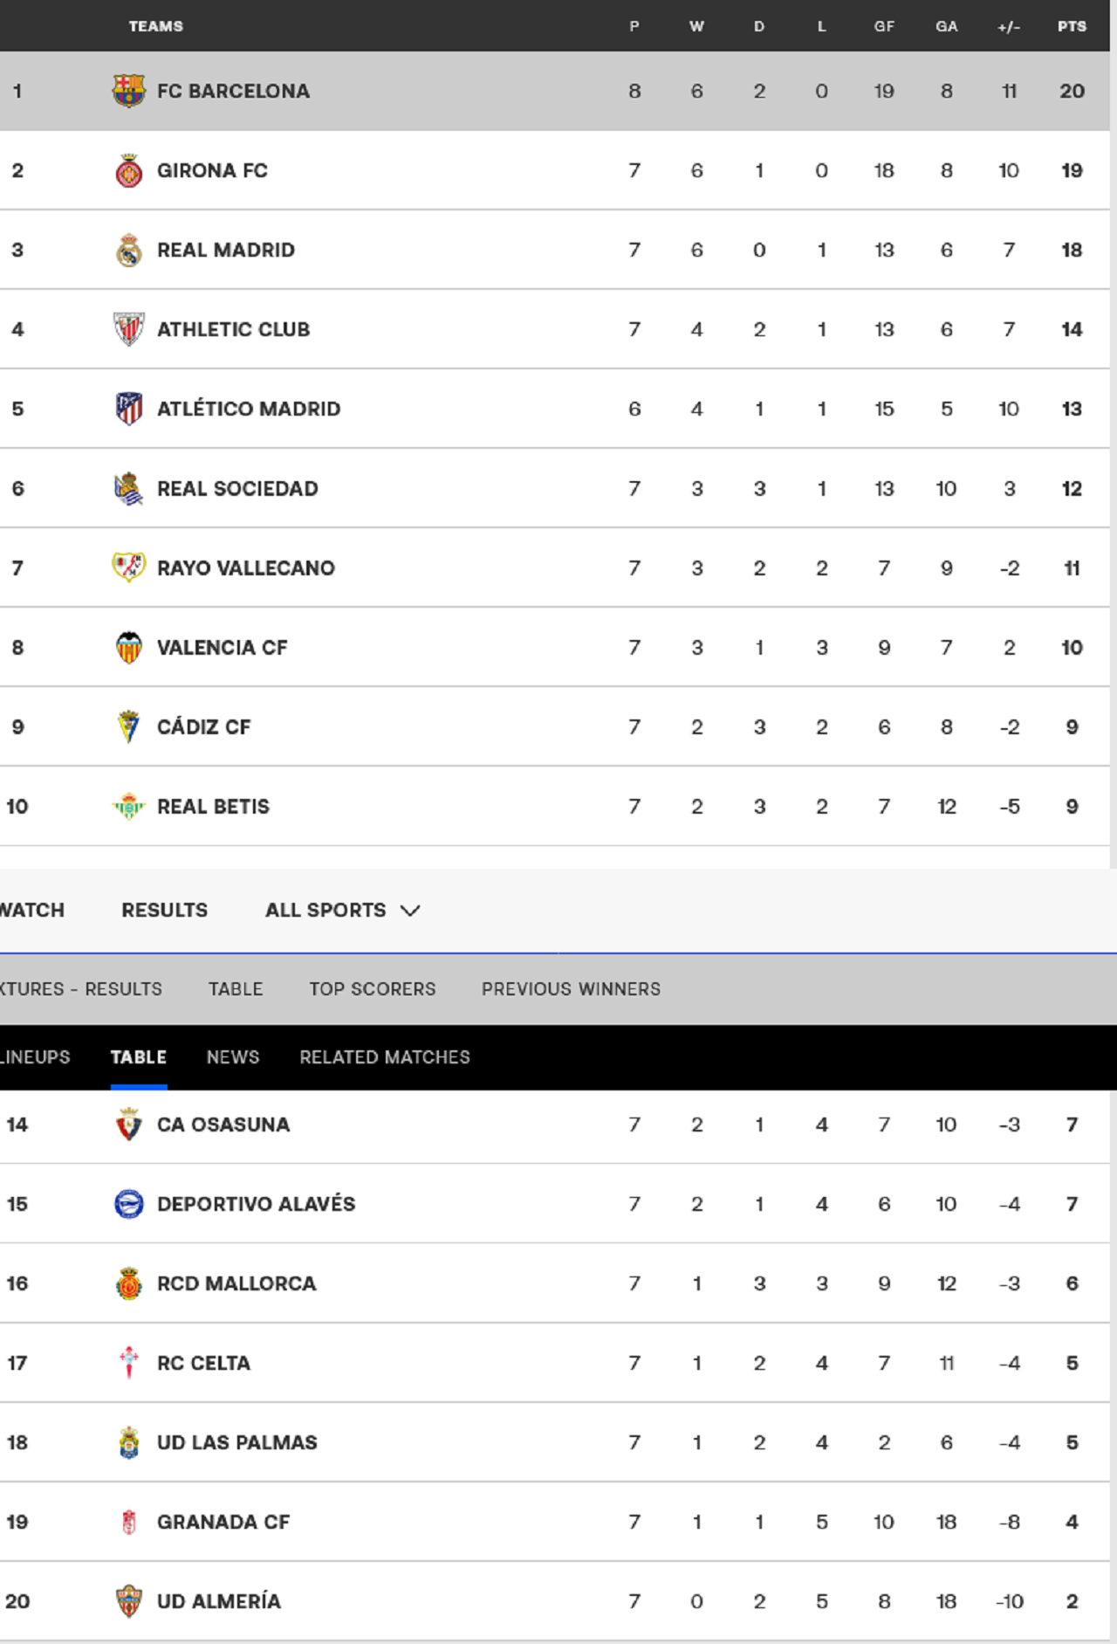Click the Valencia CF crest icon
This screenshot has height=1644, width=1117.
pyautogui.click(x=129, y=648)
